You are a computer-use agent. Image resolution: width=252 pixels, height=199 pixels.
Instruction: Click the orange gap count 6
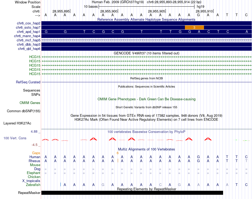(x=118, y=153)
